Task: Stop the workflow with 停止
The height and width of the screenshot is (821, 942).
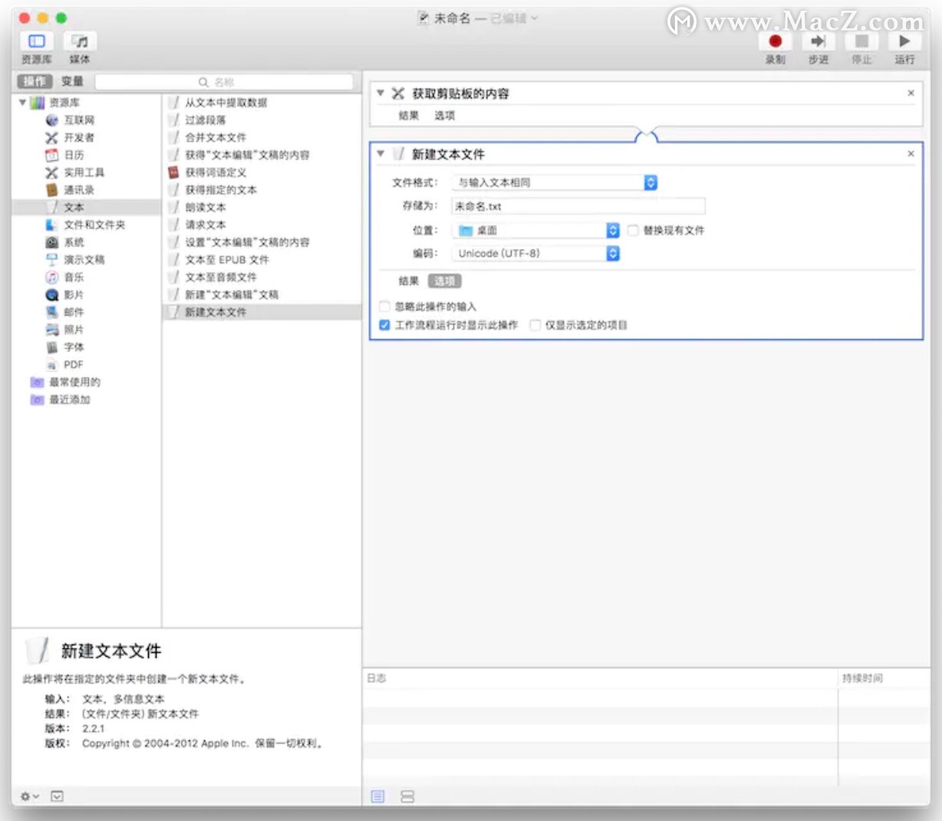Action: [x=861, y=41]
